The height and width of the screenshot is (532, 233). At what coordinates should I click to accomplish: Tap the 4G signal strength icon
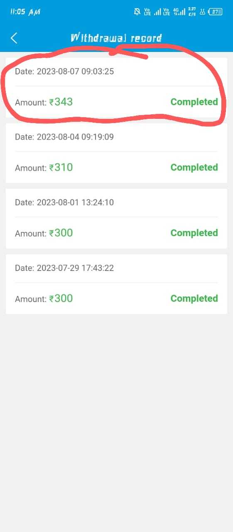[179, 12]
